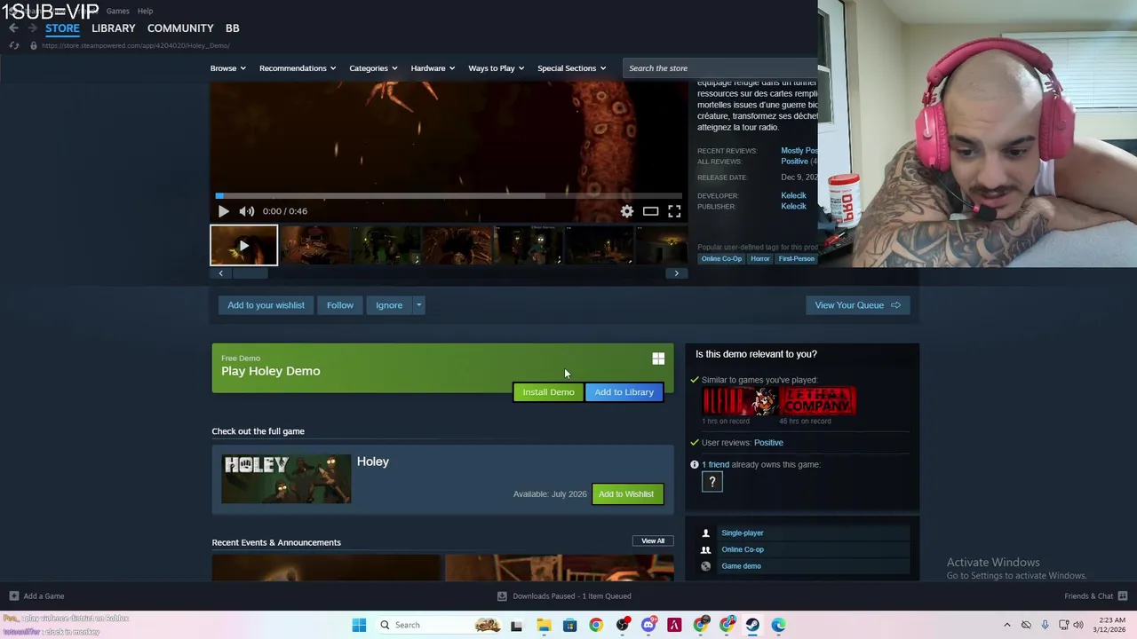Go back with the back arrow

coord(13,28)
